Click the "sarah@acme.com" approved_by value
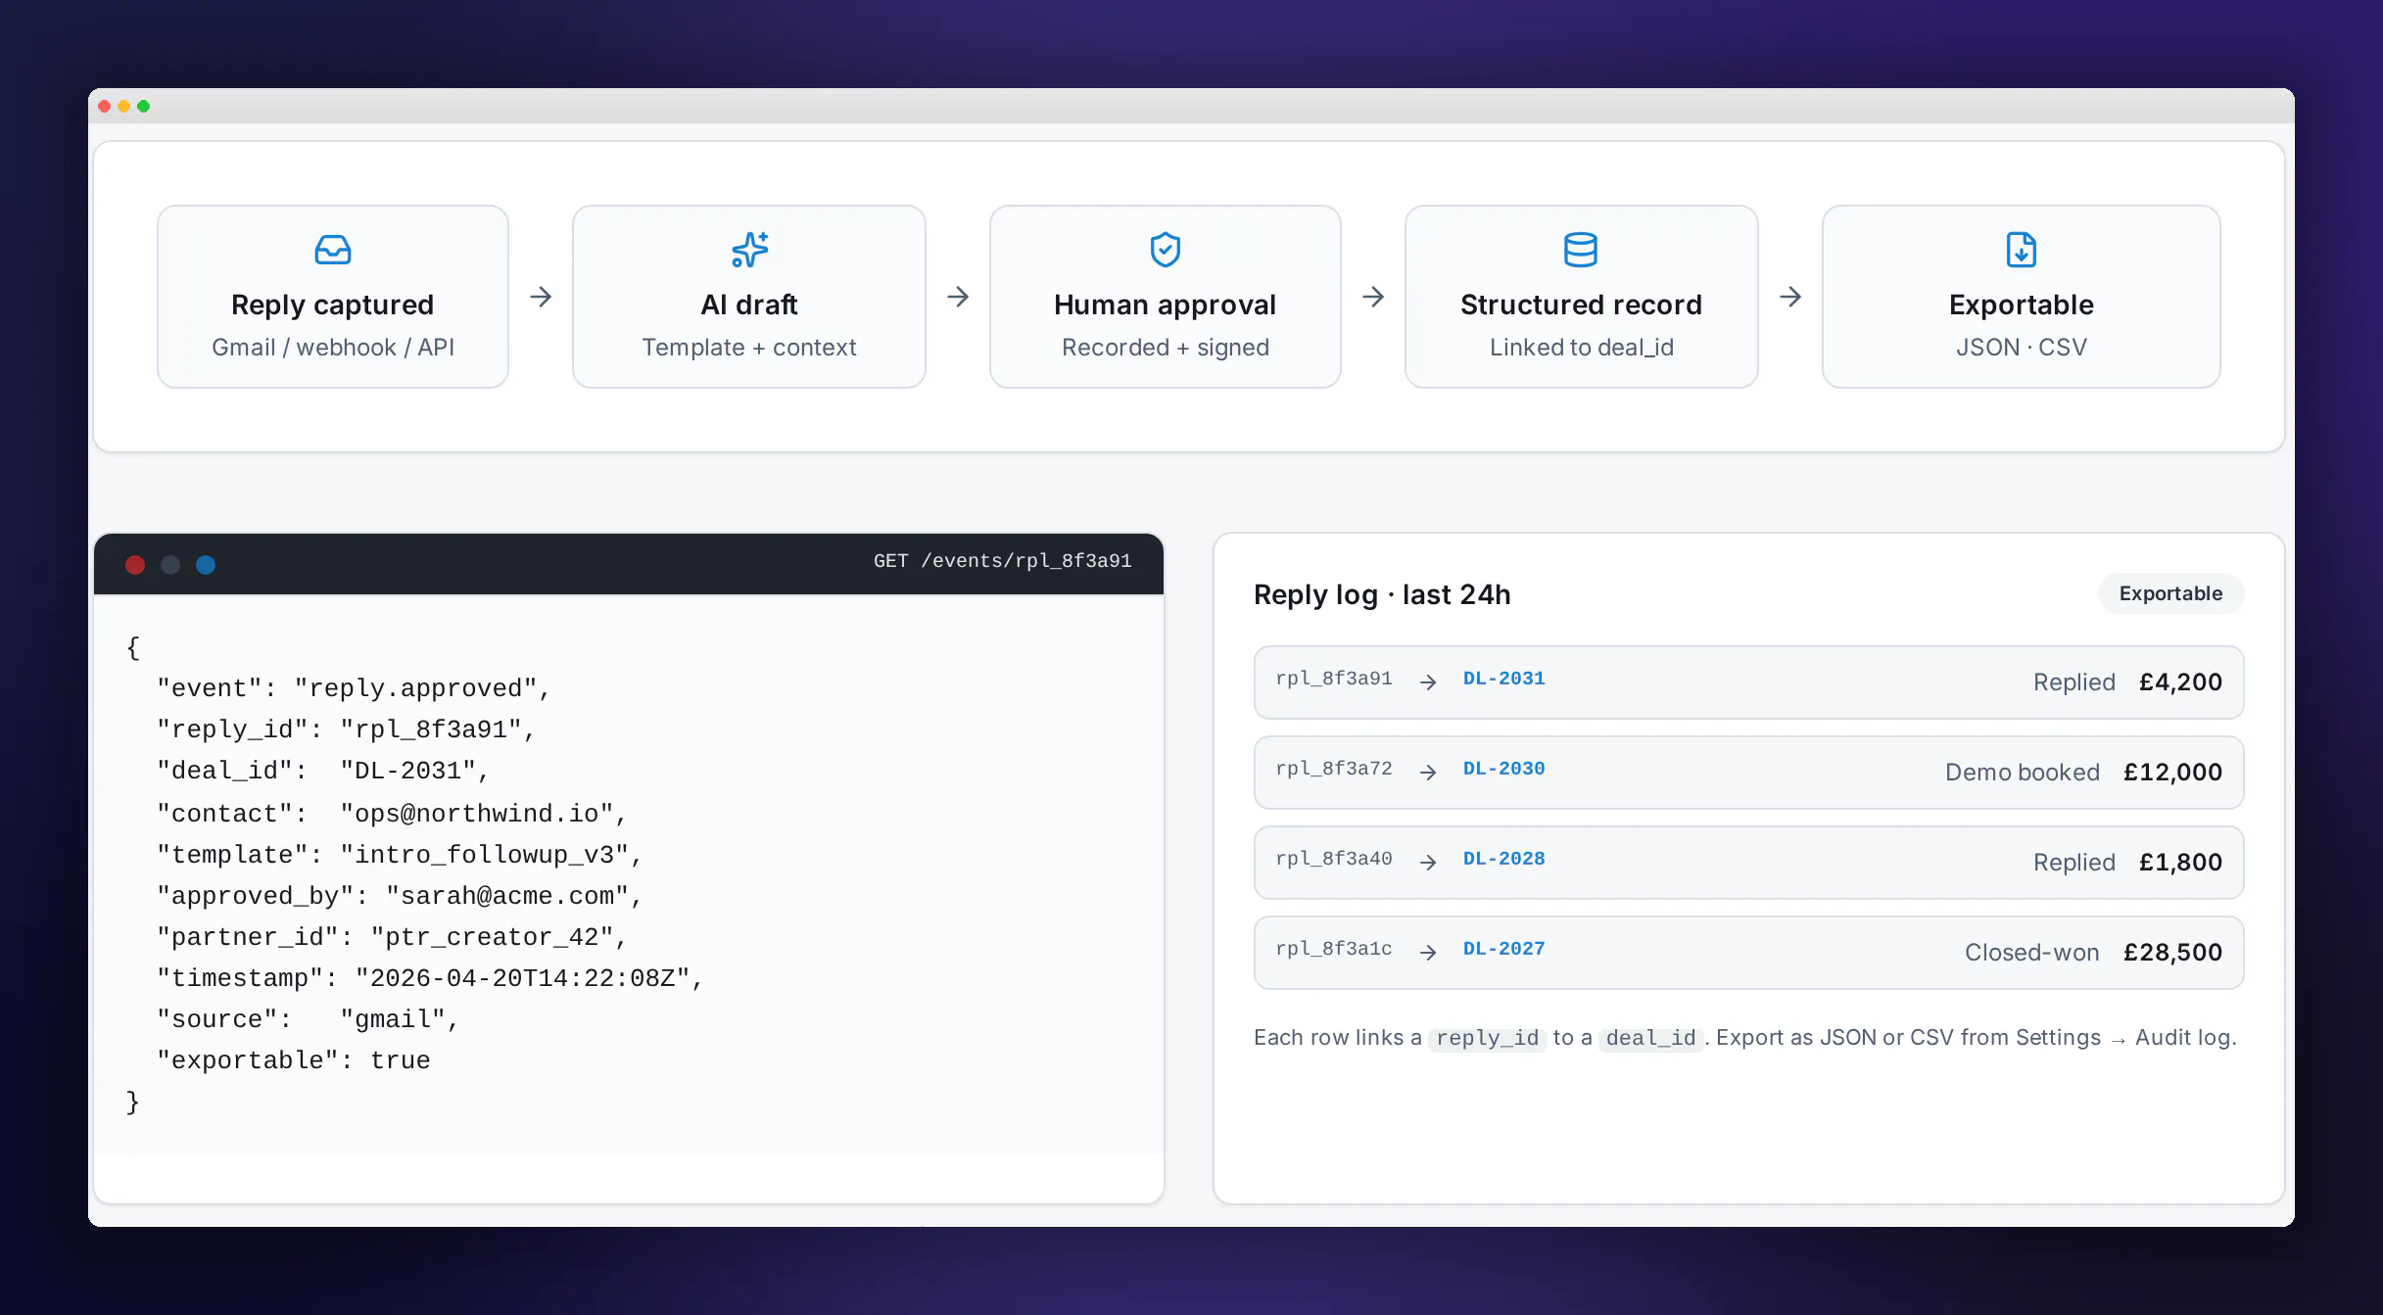 [x=506, y=896]
